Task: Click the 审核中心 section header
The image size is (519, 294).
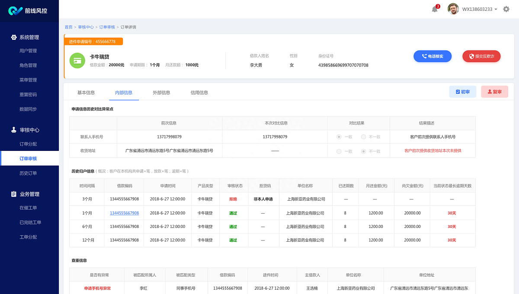Action: pos(29,130)
